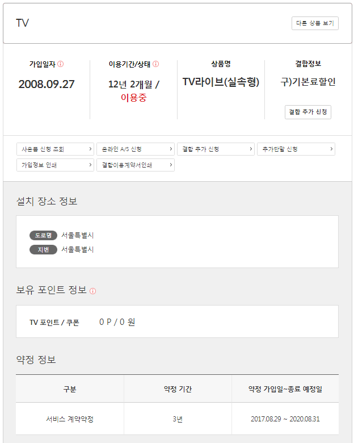Go to 온라인 A/S 신청
The width and height of the screenshot is (354, 443).
click(x=135, y=149)
